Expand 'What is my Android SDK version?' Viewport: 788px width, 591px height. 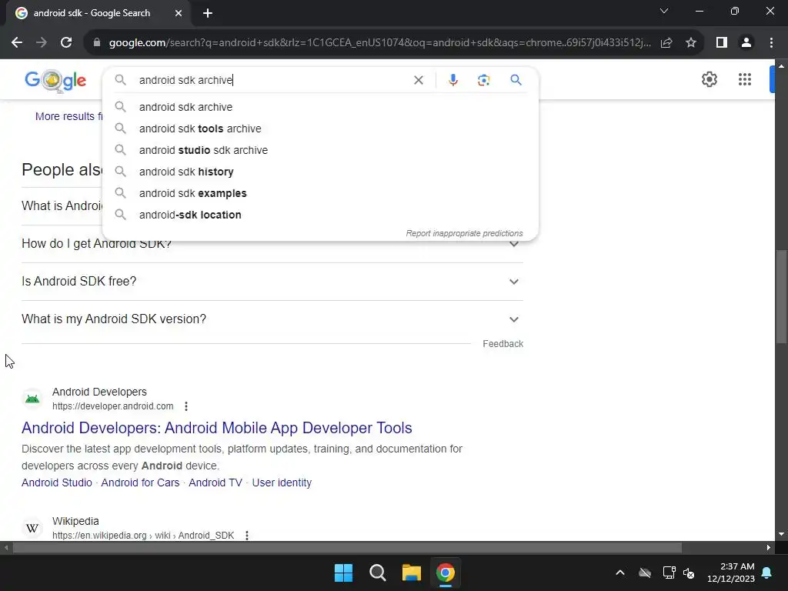tap(272, 319)
